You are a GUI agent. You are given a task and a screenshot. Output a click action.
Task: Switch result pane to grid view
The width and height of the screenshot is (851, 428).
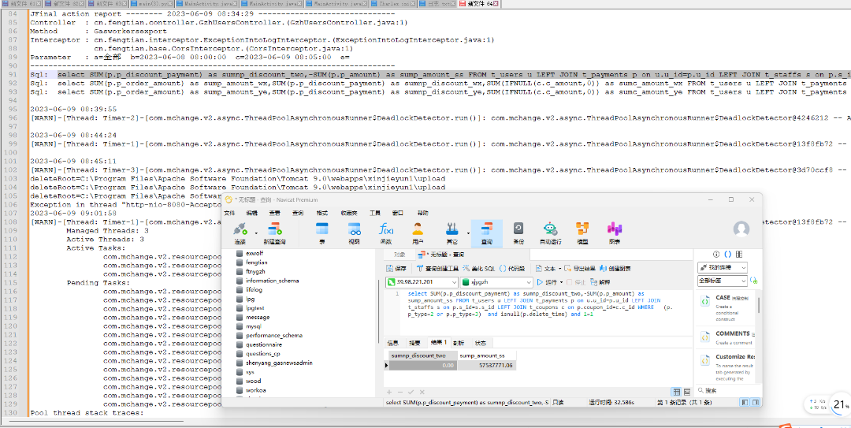(x=676, y=392)
